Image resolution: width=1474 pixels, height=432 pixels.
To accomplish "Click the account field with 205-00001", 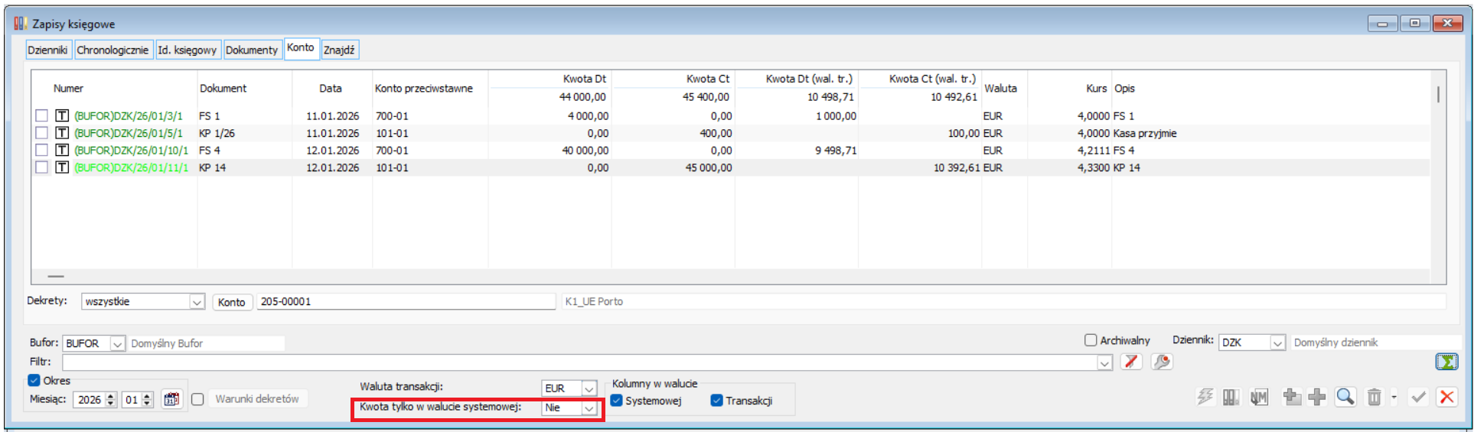I will (x=406, y=302).
